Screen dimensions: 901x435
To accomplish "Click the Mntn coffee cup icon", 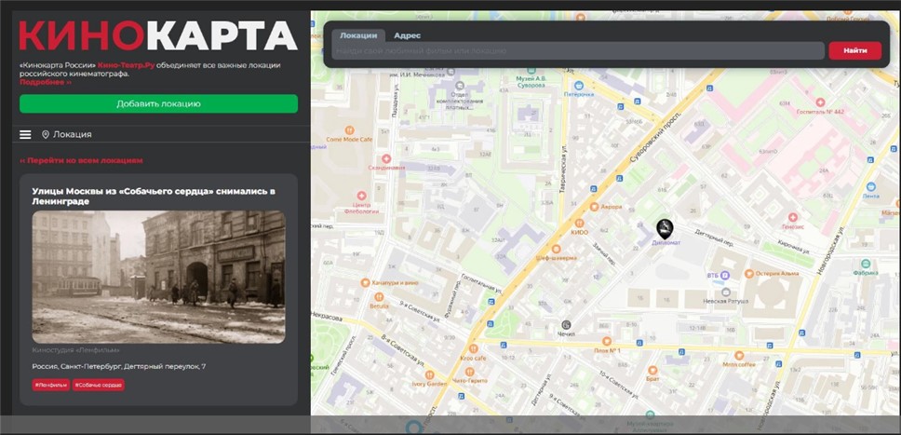I will coord(739,355).
